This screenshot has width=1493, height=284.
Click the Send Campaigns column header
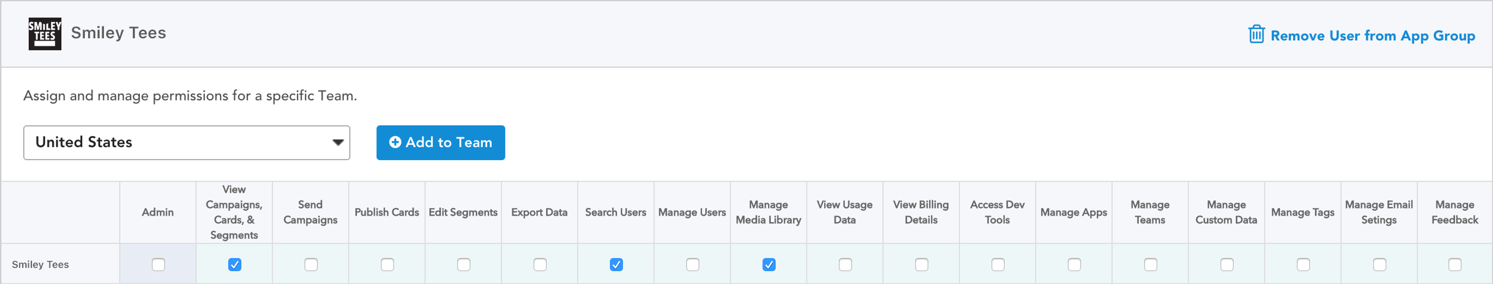pos(310,212)
